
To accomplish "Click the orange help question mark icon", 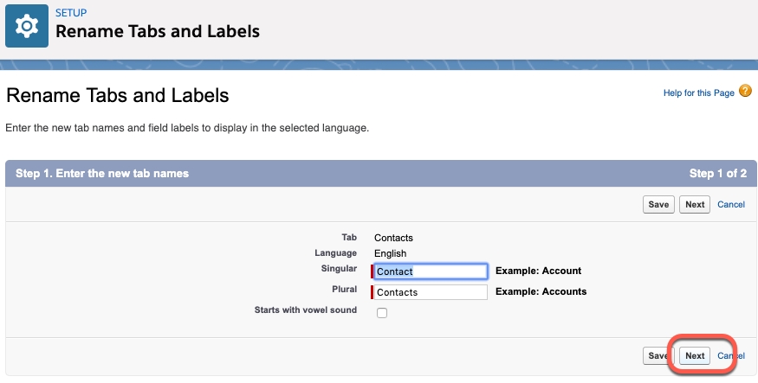I will click(x=745, y=91).
